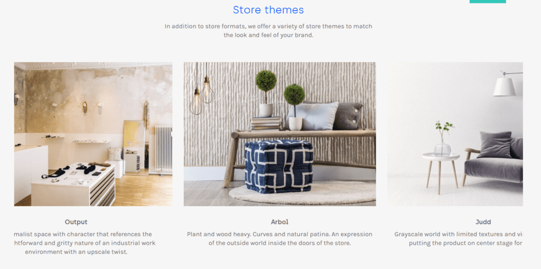The height and width of the screenshot is (269, 541).
Task: Open the Output theme photo
Action: (93, 134)
